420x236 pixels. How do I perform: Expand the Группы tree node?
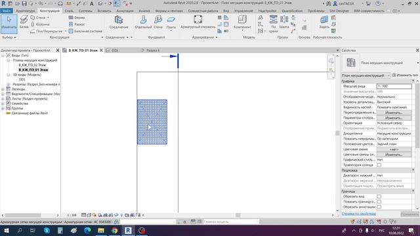[x=3, y=108]
